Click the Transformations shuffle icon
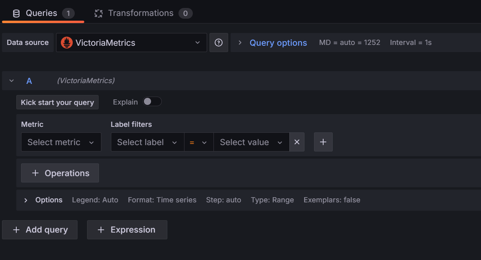This screenshot has height=260, width=481. [x=98, y=13]
